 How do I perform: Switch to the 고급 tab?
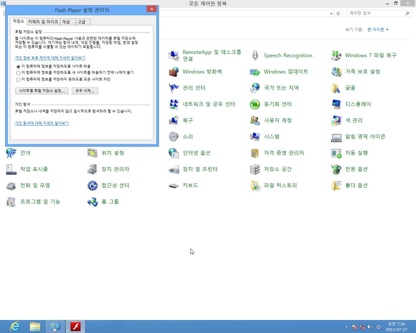click(x=83, y=22)
